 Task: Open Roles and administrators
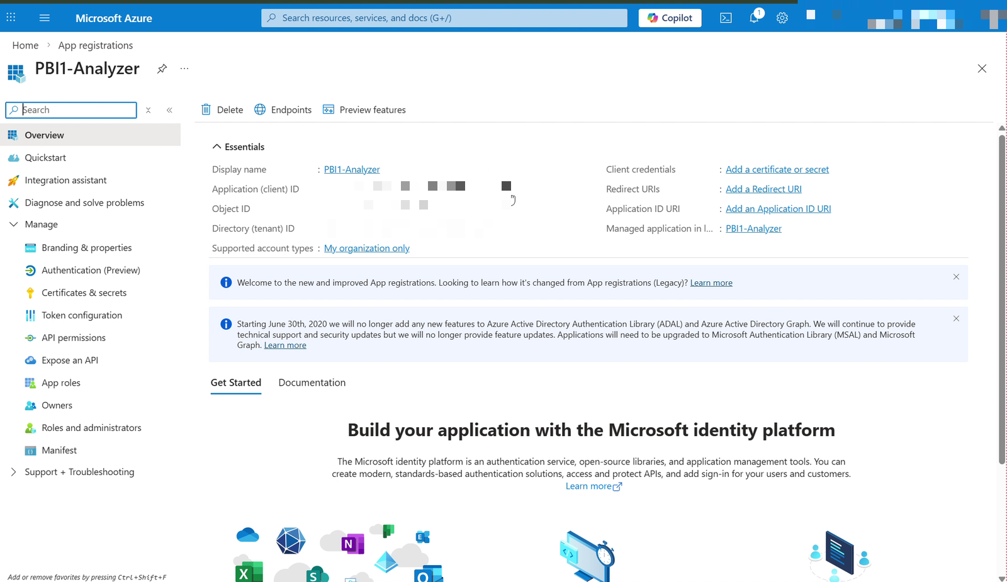(91, 428)
